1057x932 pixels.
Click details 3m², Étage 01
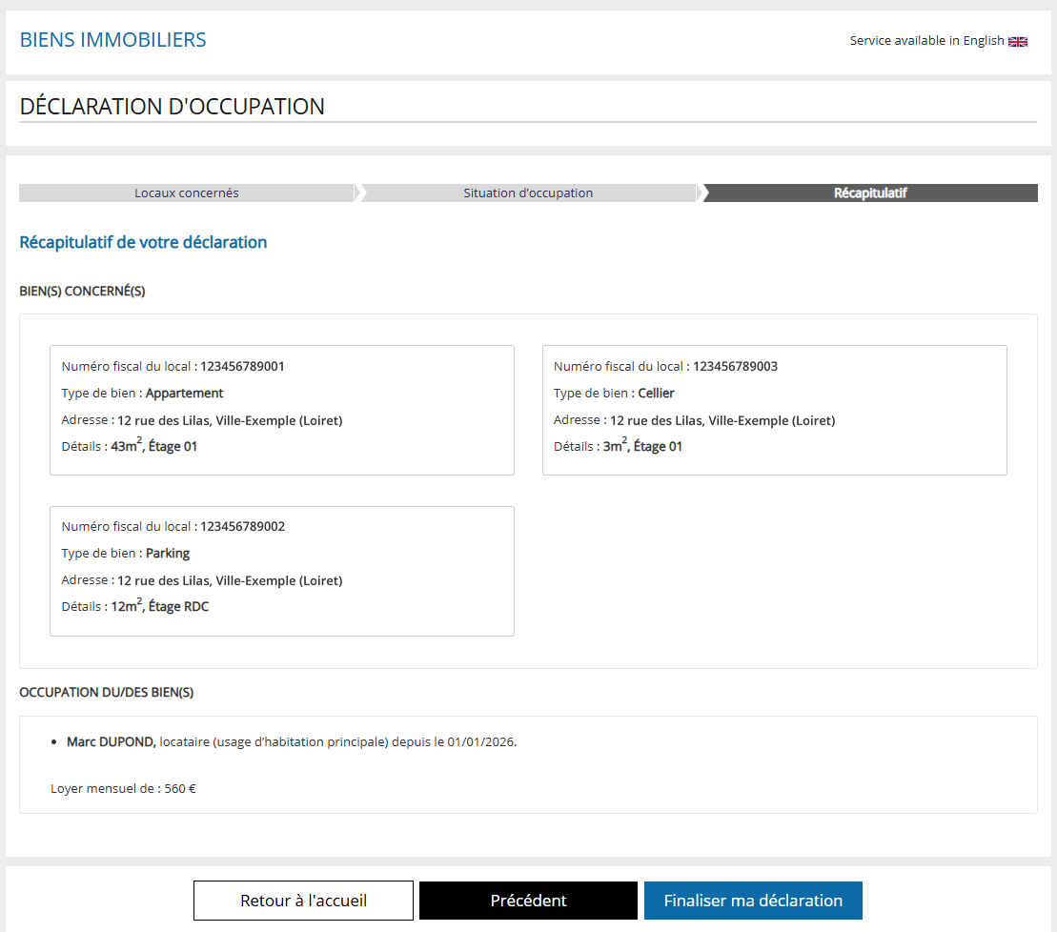(x=642, y=445)
